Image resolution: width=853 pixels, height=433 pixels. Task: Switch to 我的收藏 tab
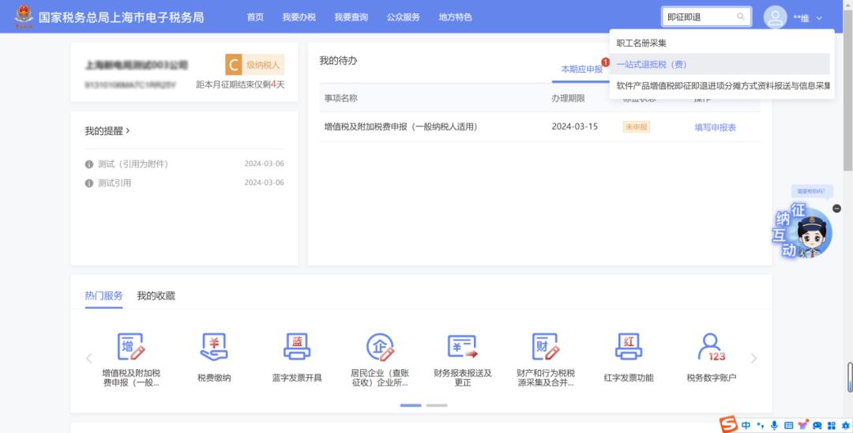click(156, 296)
